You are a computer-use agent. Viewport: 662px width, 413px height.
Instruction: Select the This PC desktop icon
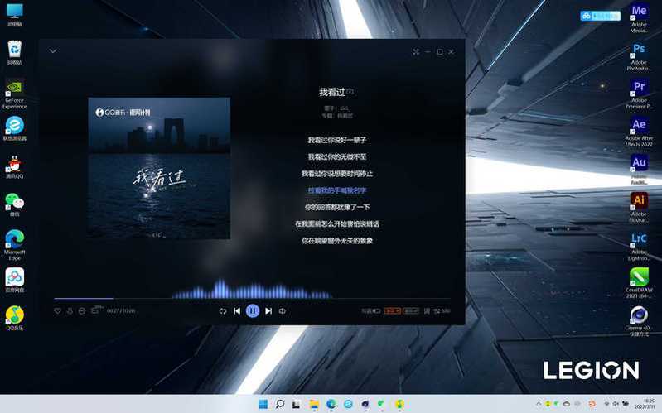14,15
